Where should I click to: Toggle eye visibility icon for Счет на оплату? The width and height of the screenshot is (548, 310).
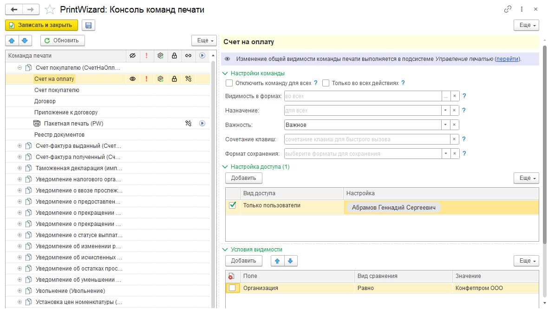[132, 79]
